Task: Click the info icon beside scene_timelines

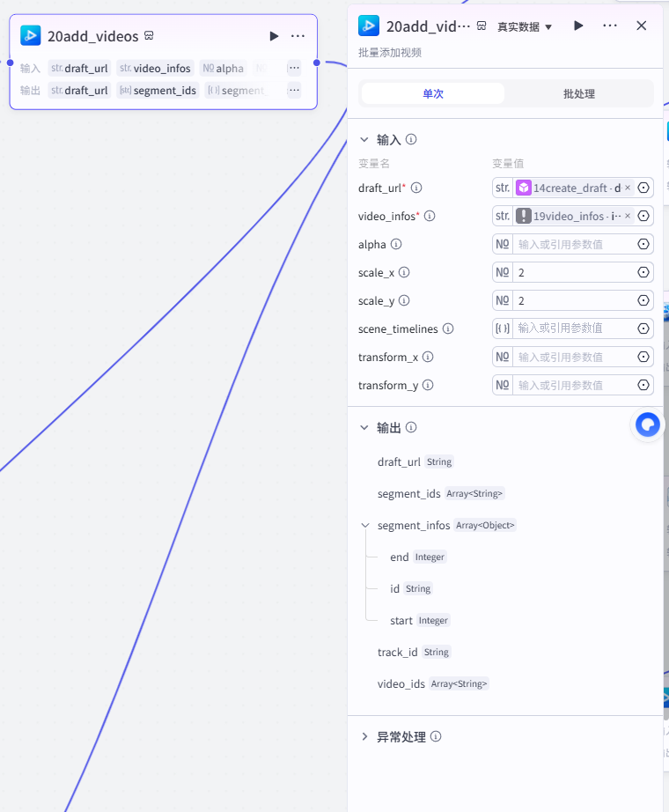Action: pos(448,328)
